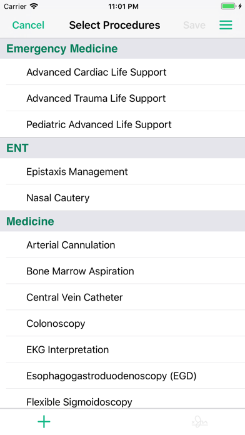This screenshot has width=245, height=435.
Task: Choose Epistaxis Management procedure
Action: click(122, 171)
